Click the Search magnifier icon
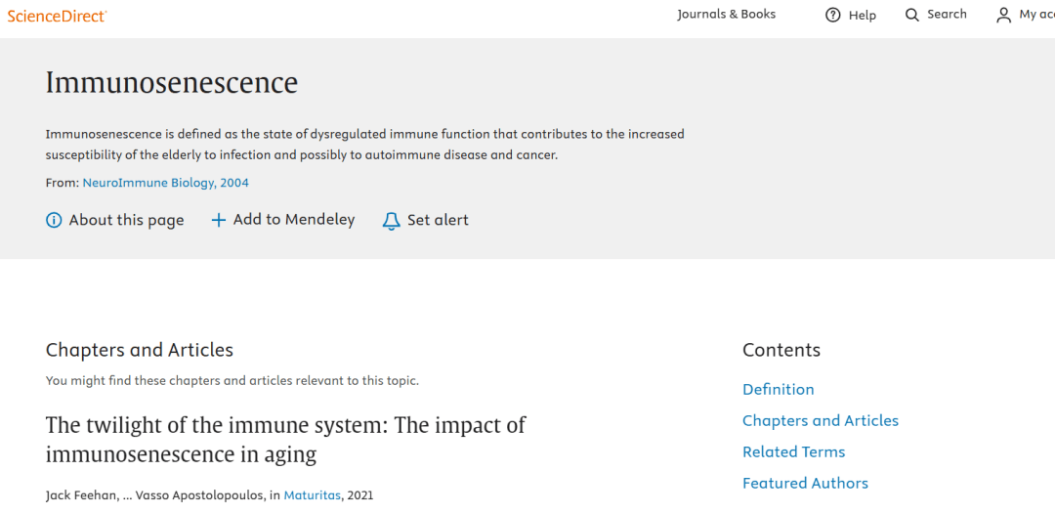 point(911,15)
